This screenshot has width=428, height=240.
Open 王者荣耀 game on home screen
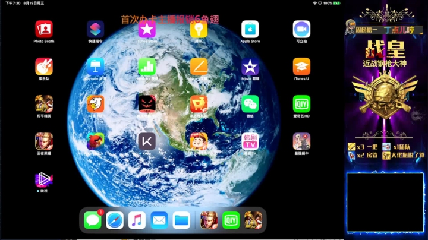click(x=44, y=141)
